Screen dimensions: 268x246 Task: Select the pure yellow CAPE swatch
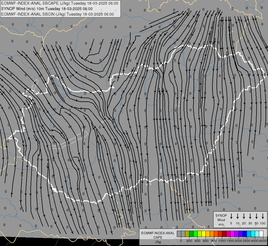click(204, 234)
